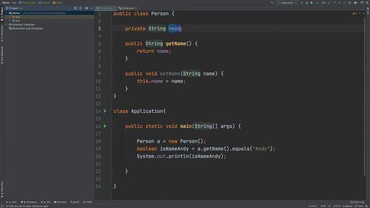Click the Pull Requests vertical tool window tab
This screenshot has width=370, height=208.
point(2,55)
